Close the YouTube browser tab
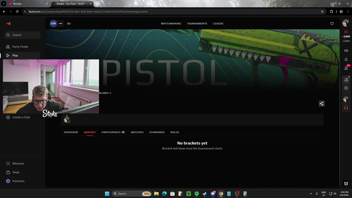 (x=47, y=4)
